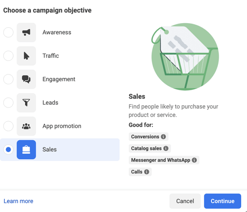This screenshot has height=212, width=247.
Task: Open info icon for Messenger and WhatsApp
Action: [x=194, y=160]
